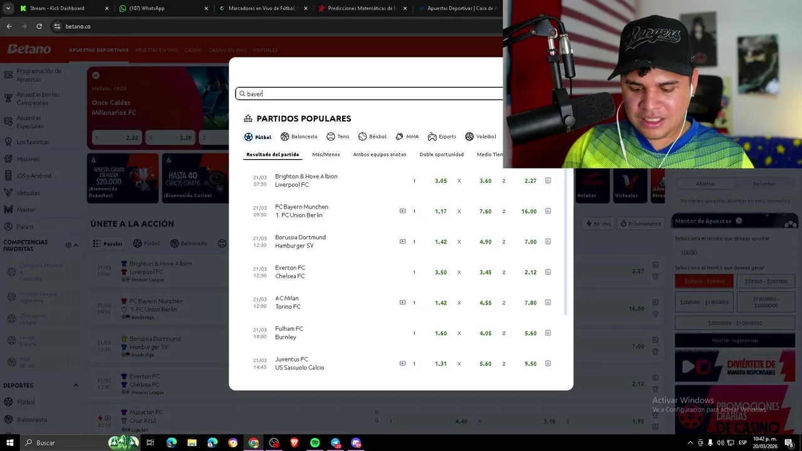Click live stream icon for Borussia Dortmund match
The height and width of the screenshot is (451, 802).
[402, 241]
